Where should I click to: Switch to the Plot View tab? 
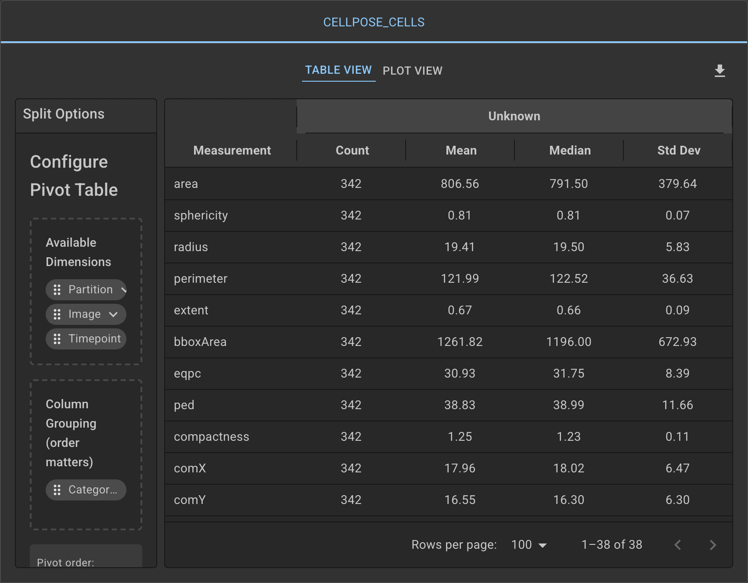click(x=413, y=71)
